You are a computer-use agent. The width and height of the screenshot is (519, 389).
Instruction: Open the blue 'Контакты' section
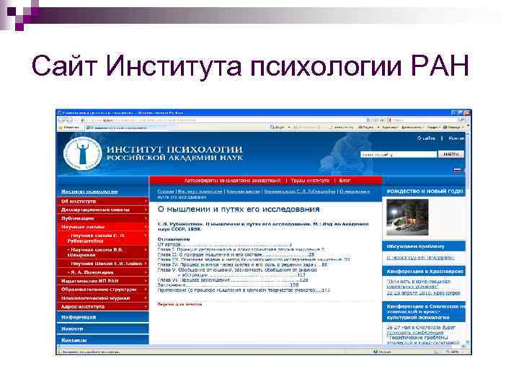[x=102, y=340]
